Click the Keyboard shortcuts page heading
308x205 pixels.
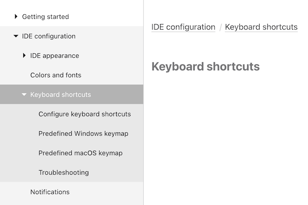[x=205, y=67]
